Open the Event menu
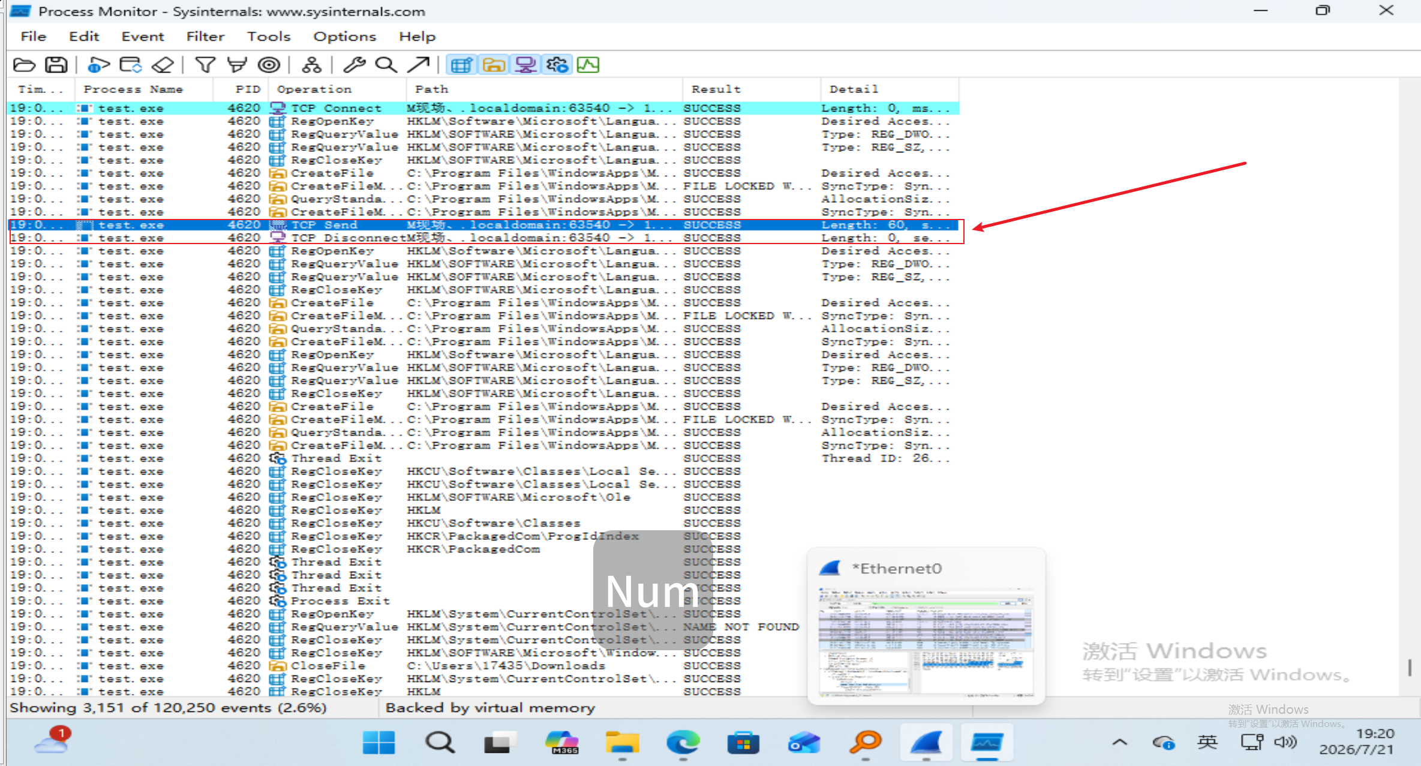 (x=143, y=37)
